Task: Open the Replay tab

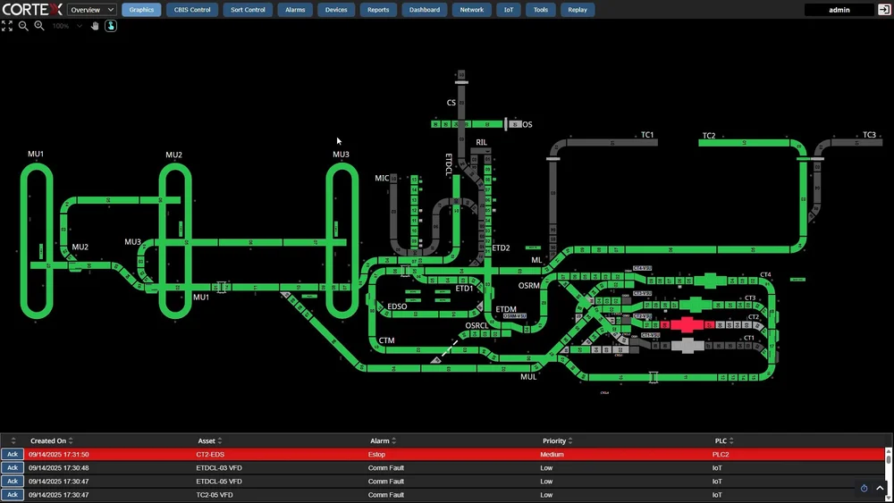Action: coord(578,10)
